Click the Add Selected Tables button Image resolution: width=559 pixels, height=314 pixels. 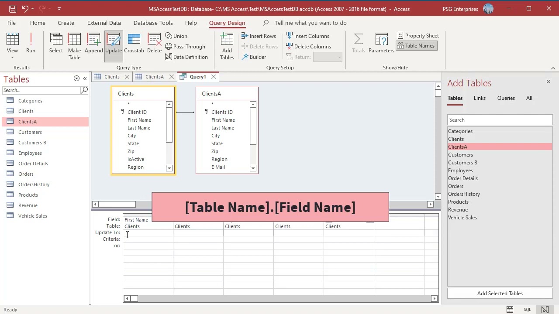(500, 294)
